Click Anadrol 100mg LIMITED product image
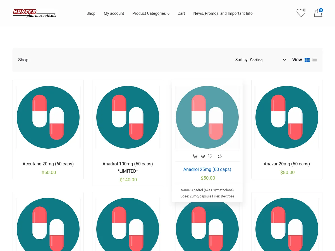Viewport: 335px width, 251px height. pyautogui.click(x=128, y=117)
